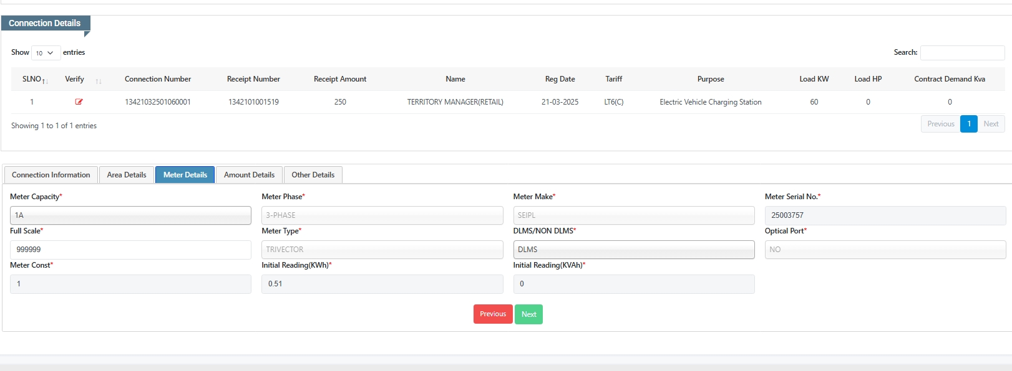Open the Meter Capacity dropdown

130,215
